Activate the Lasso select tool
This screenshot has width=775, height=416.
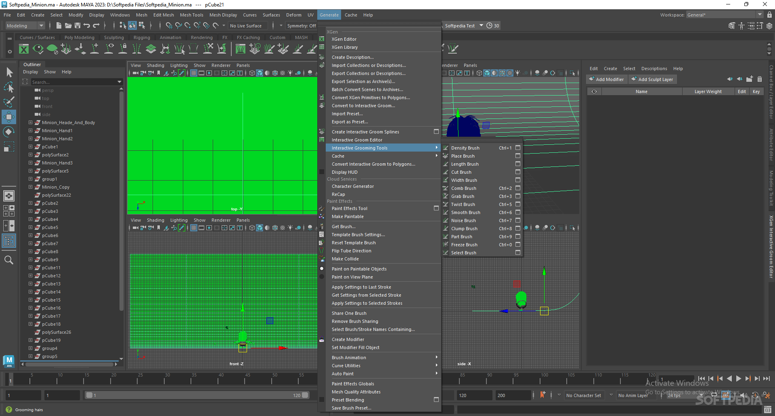[x=9, y=87]
